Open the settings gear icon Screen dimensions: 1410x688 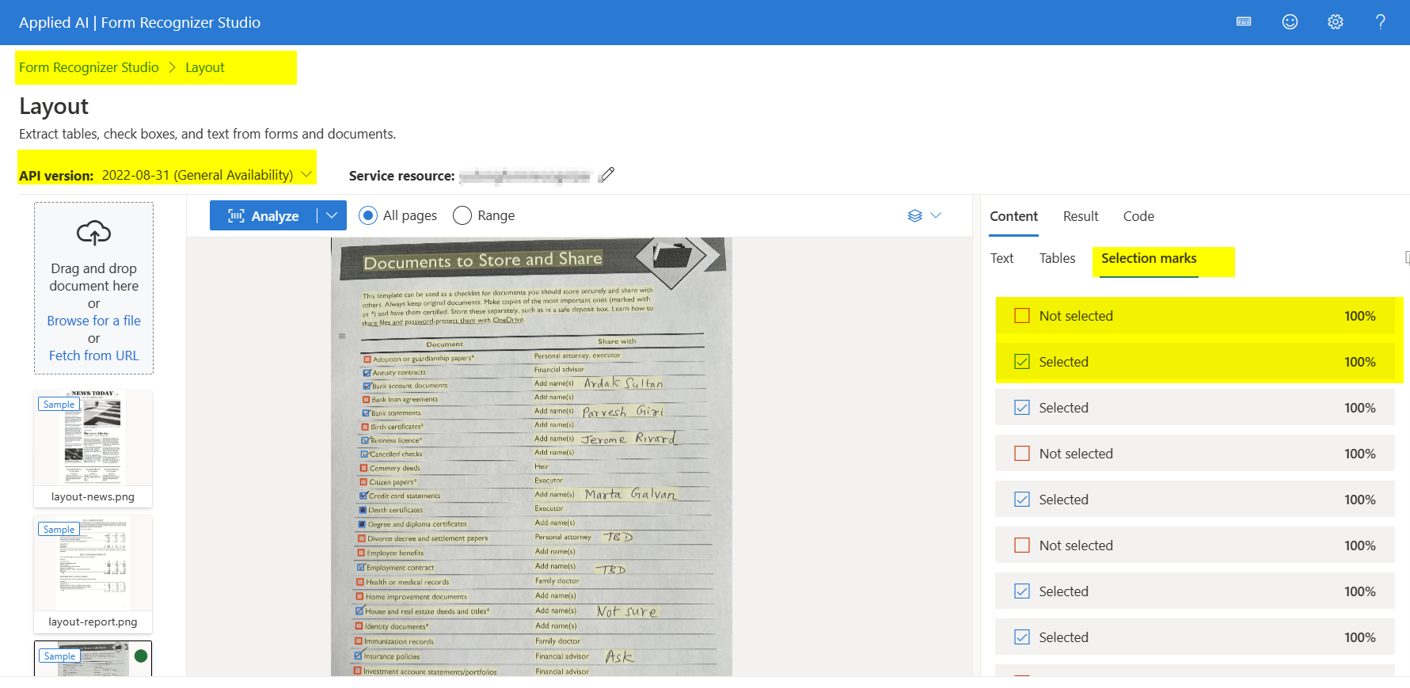[1336, 22]
